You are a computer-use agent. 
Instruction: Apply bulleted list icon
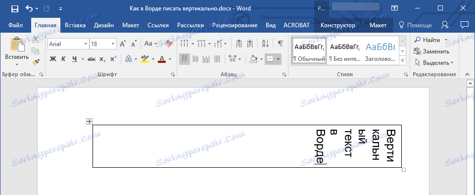185,44
